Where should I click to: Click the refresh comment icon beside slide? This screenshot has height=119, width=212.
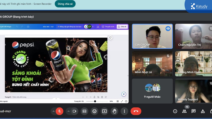point(110,37)
